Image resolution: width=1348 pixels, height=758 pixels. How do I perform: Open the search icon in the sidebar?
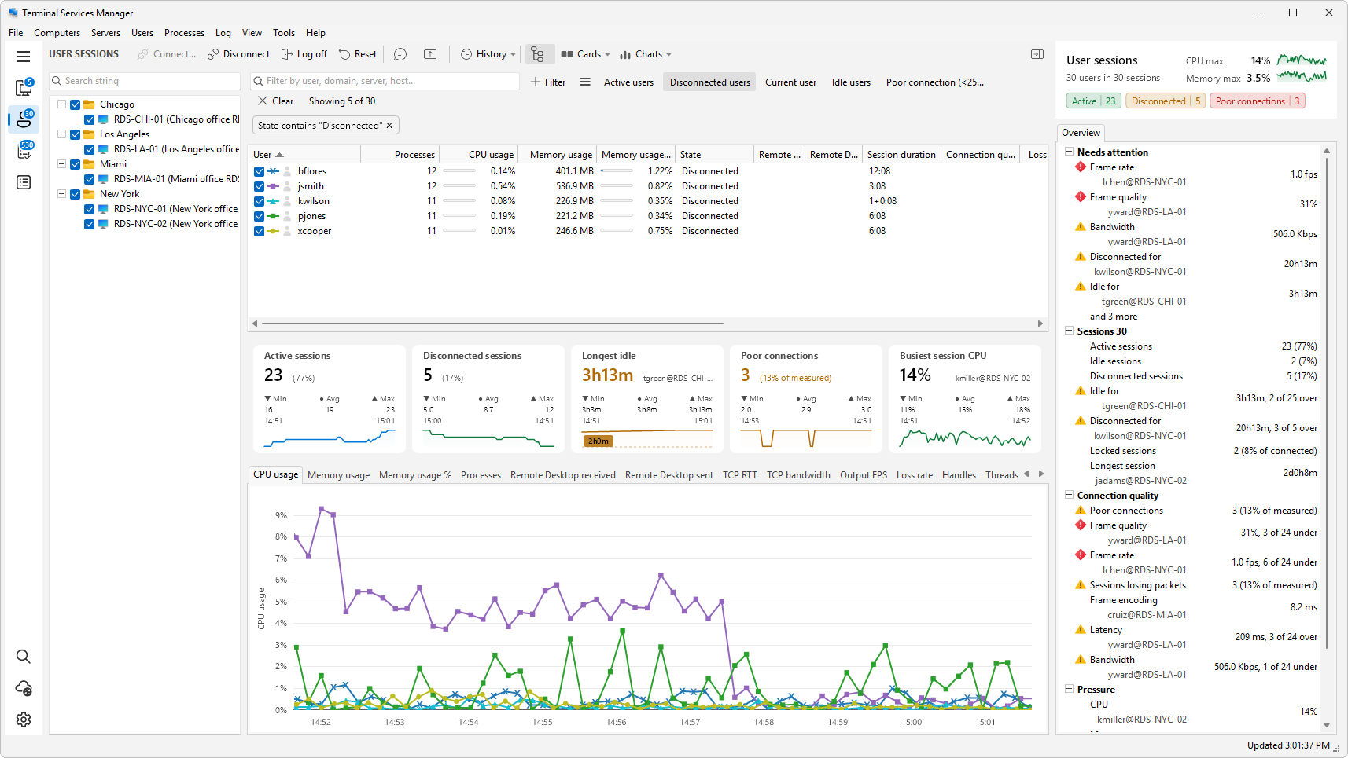[x=24, y=657]
